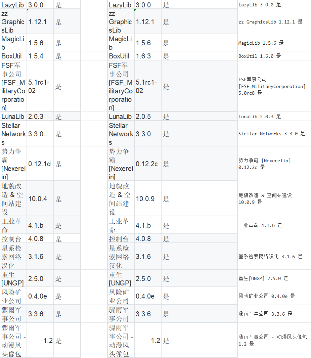Click the LunaLib name cell beside version 2.0.5

tap(121, 117)
